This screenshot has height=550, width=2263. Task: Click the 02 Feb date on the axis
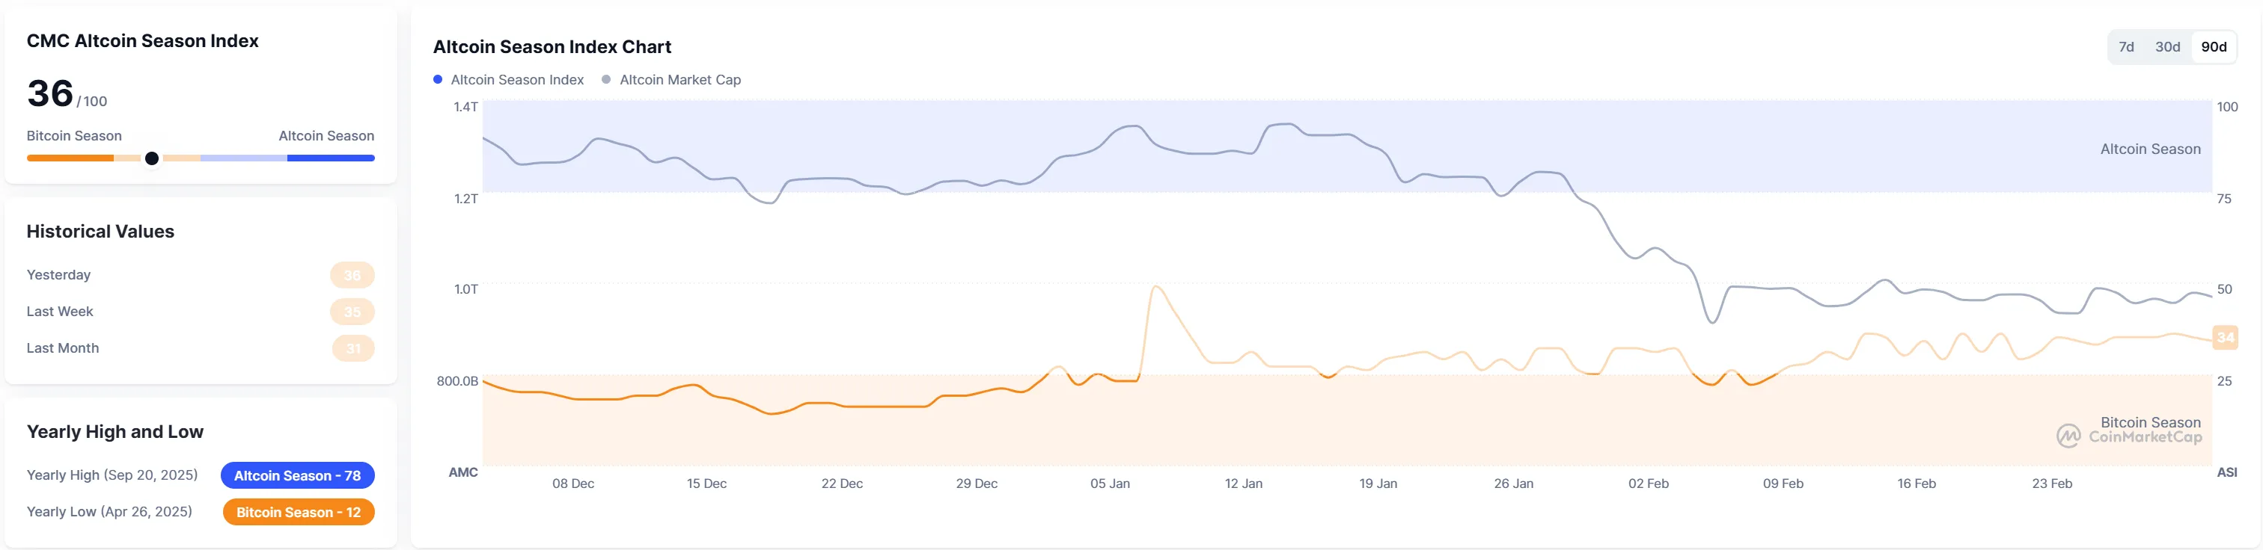pos(1648,484)
